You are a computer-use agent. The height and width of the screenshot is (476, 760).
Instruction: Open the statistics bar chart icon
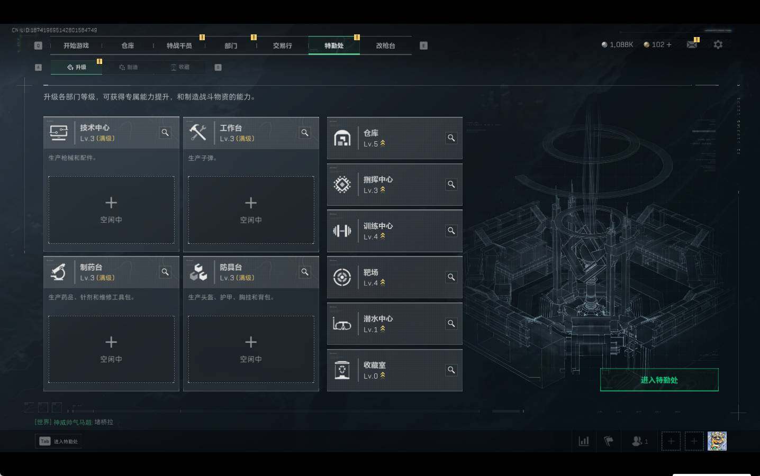584,441
